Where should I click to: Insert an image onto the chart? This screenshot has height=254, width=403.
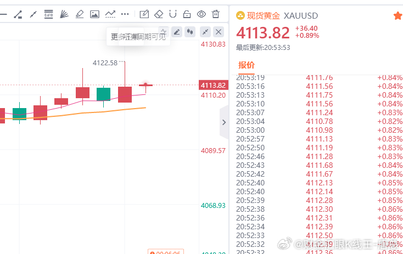point(94,14)
